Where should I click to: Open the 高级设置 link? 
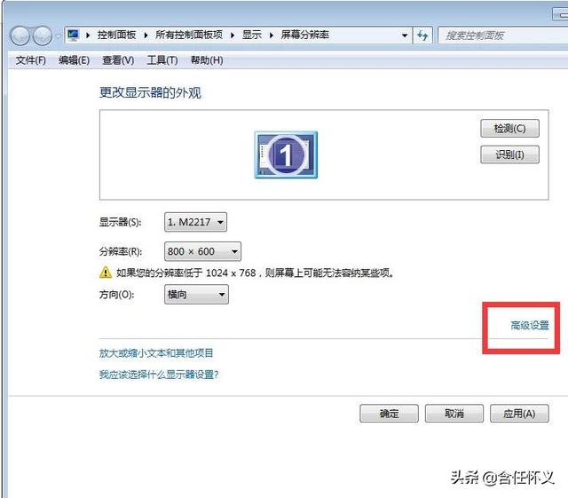coord(530,325)
